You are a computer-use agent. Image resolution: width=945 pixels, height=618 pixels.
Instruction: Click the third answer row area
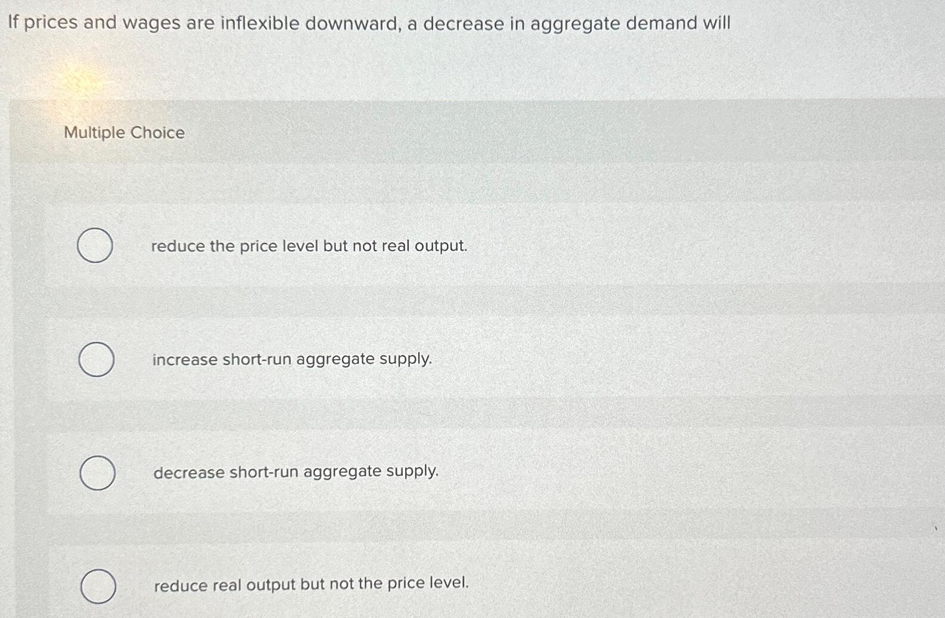417,472
